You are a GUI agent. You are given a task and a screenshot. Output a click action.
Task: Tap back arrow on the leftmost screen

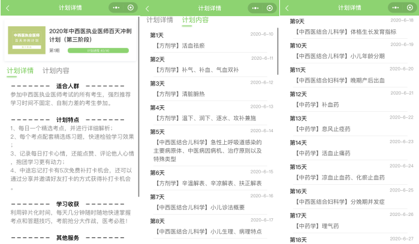8,8
